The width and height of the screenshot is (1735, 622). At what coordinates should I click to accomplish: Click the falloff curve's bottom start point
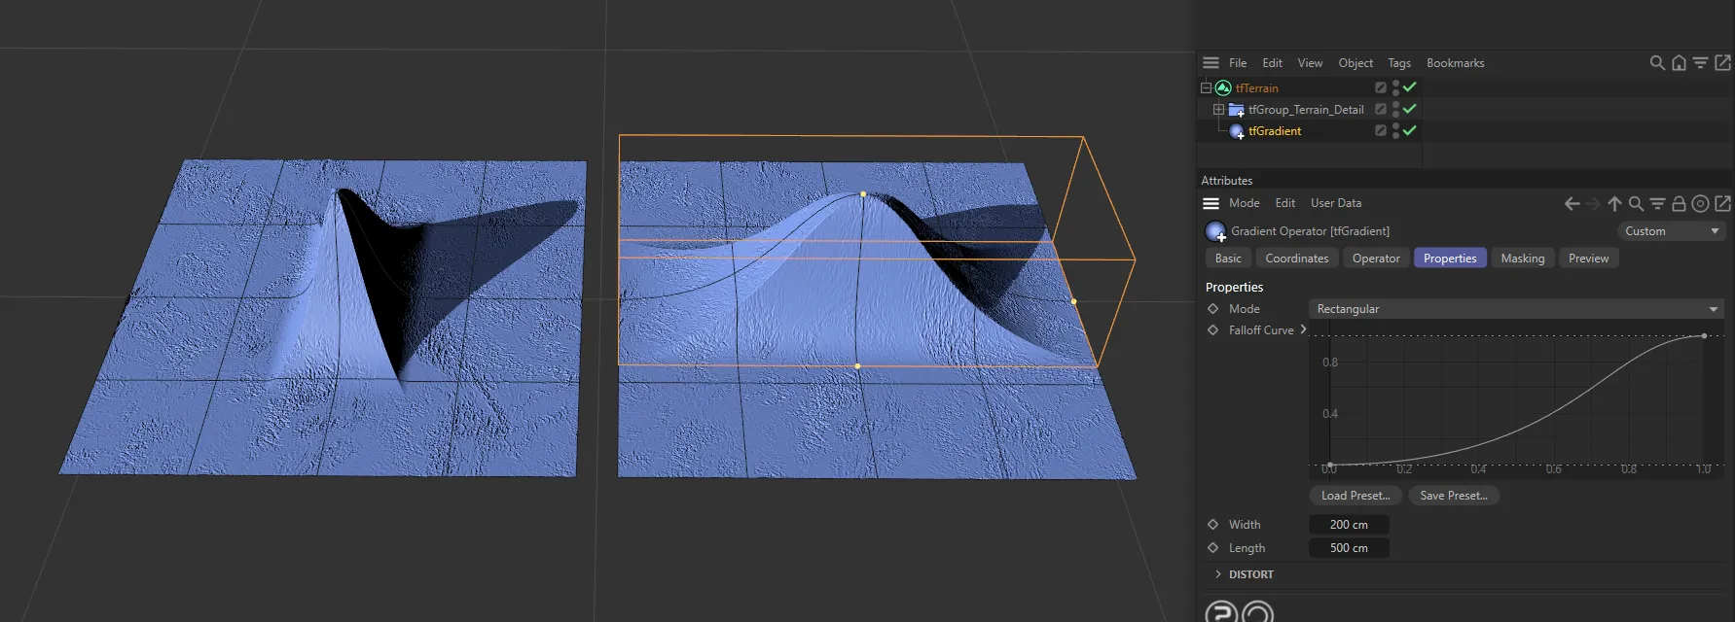point(1330,466)
